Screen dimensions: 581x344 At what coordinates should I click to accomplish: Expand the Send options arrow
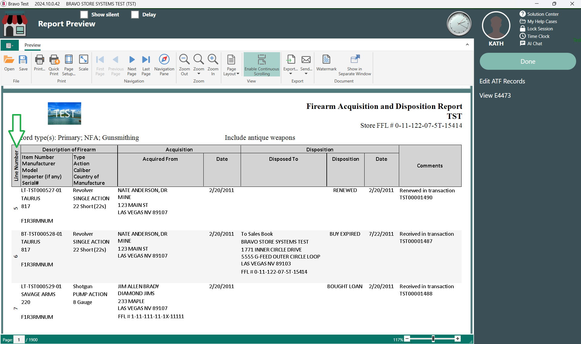point(306,74)
